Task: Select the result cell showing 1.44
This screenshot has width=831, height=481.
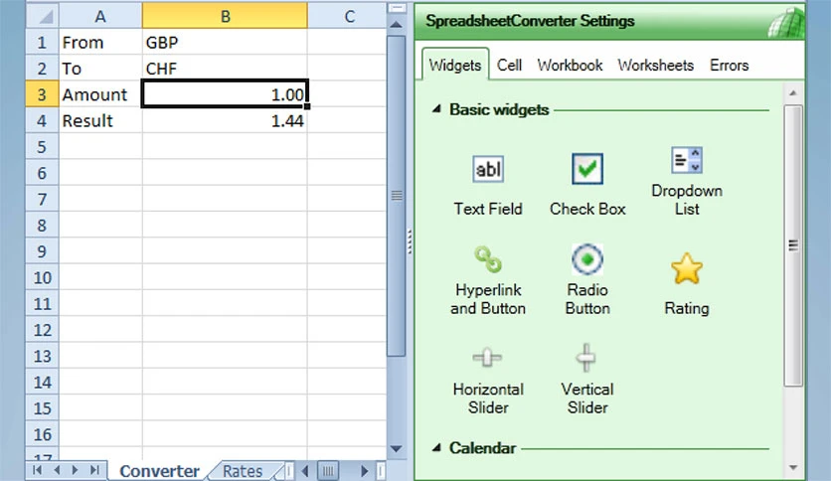Action: [x=225, y=121]
